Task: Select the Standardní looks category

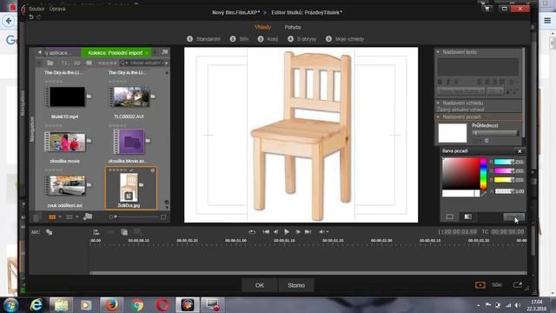Action: click(203, 39)
